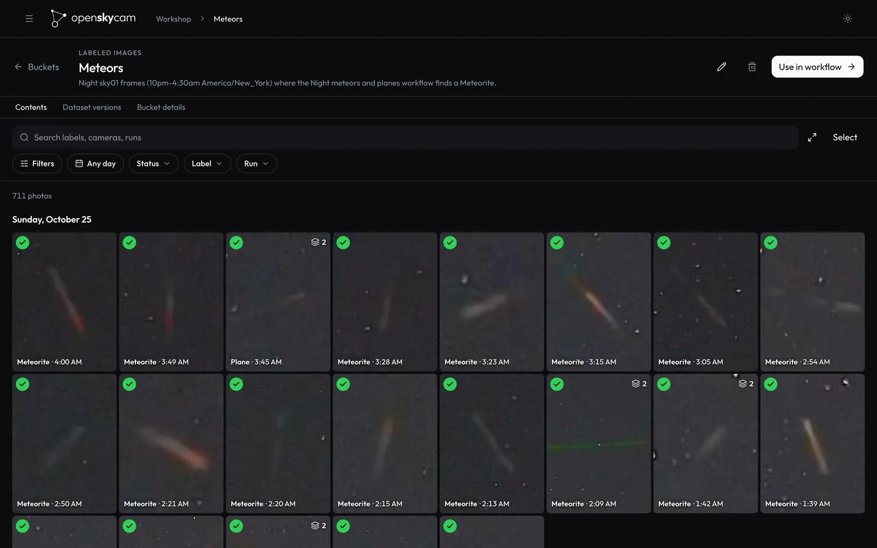
Task: Toggle the check on Meteorite 2:21 AM photo
Action: click(129, 384)
